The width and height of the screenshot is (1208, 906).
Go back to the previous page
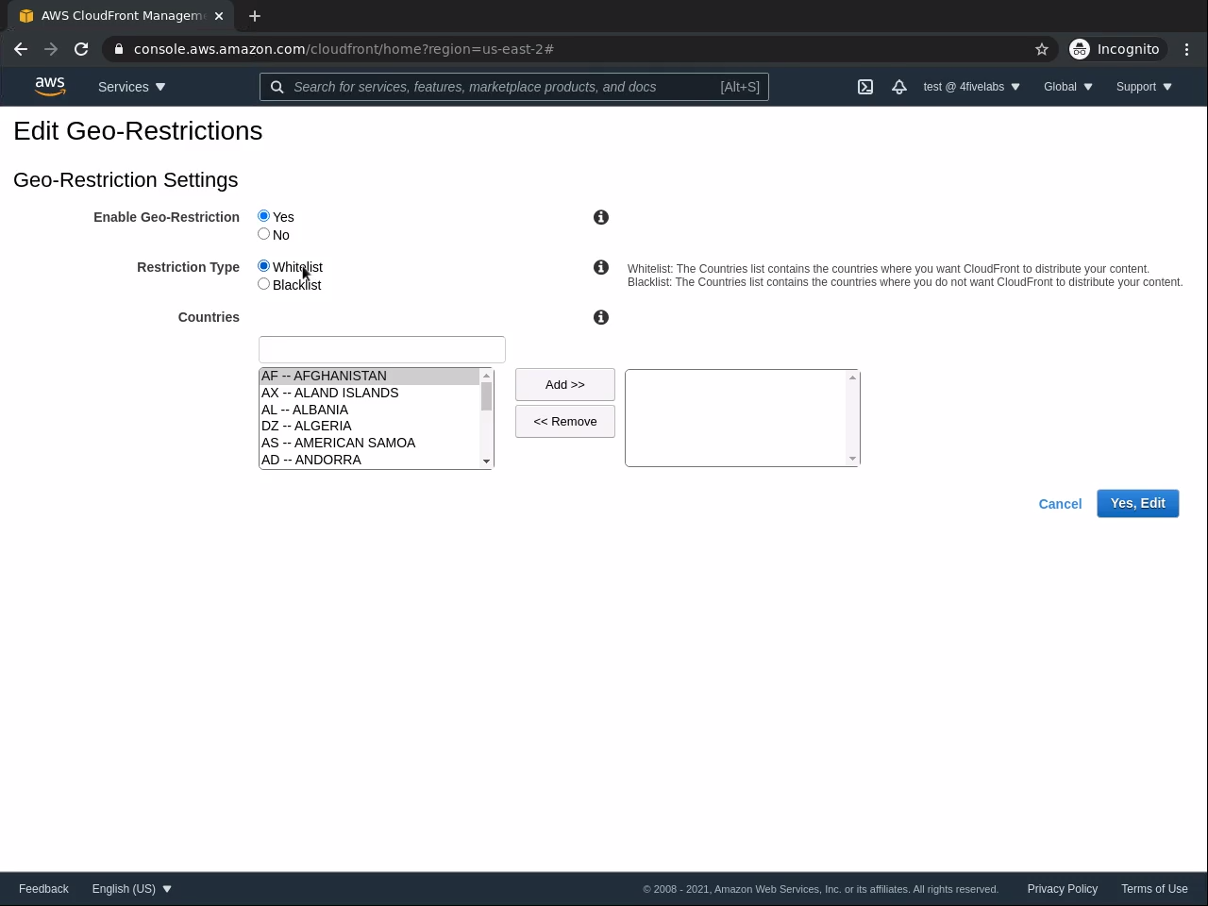pyautogui.click(x=21, y=49)
